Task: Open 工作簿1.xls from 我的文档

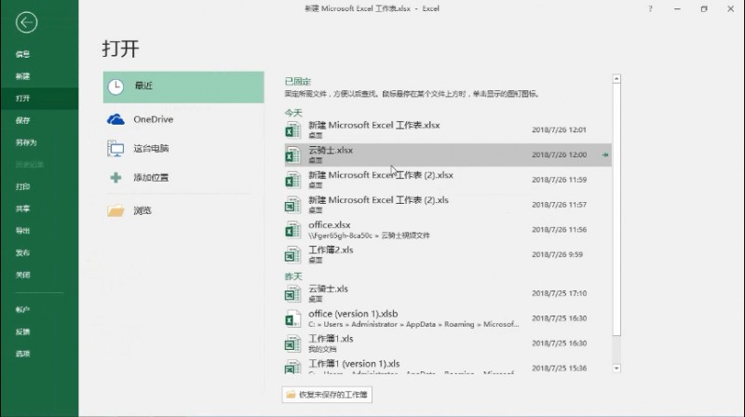Action: tap(448, 343)
